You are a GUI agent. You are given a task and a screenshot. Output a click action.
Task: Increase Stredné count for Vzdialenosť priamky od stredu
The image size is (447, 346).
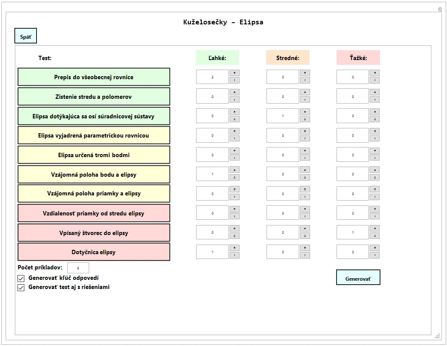coord(305,209)
